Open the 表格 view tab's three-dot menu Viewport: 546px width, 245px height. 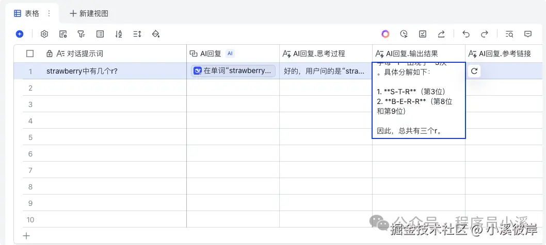[x=49, y=13]
